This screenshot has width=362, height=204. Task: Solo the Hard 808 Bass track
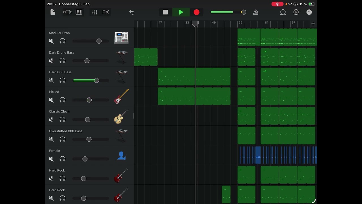63,80
